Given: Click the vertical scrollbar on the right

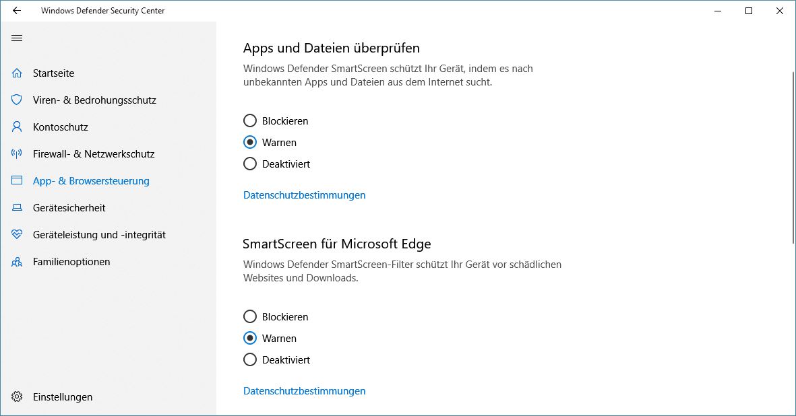Looking at the screenshot, I should 793,155.
